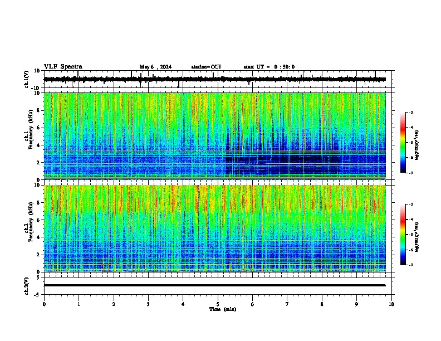Screen dimensions: 441x341
Task: Select the date text "May 6, 2024"
Action: pyautogui.click(x=155, y=67)
